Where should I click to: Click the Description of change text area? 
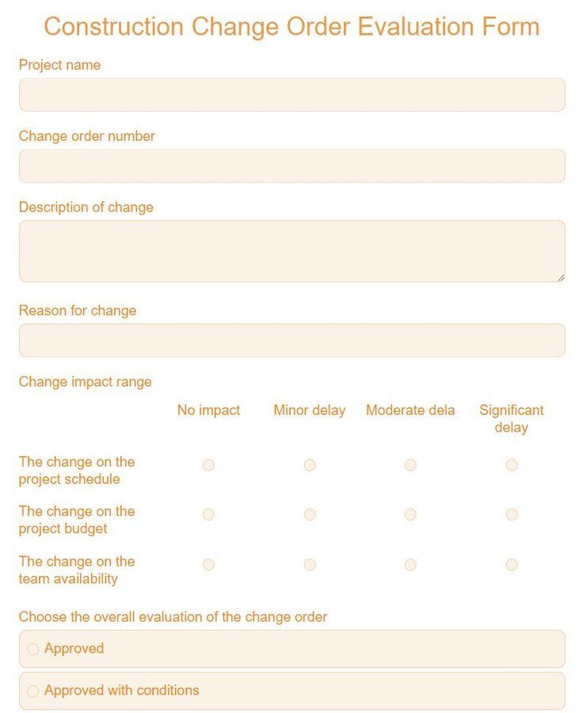tap(291, 250)
